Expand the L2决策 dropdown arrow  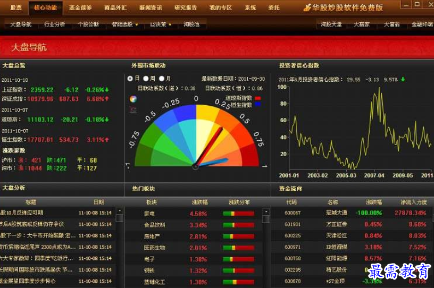170,24
